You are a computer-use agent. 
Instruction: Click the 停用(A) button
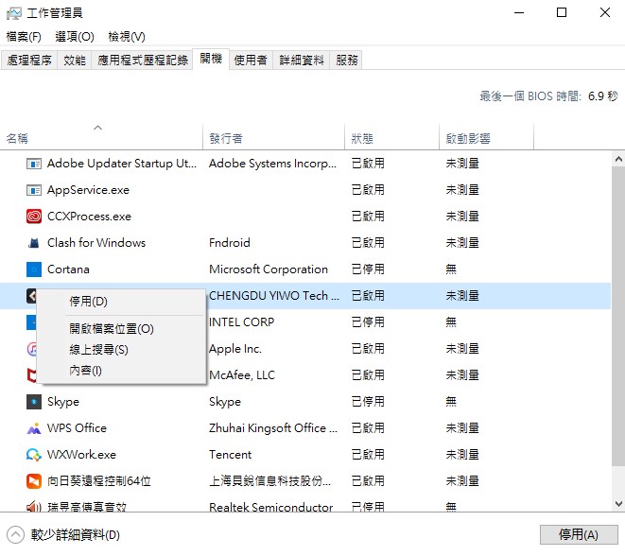(579, 534)
